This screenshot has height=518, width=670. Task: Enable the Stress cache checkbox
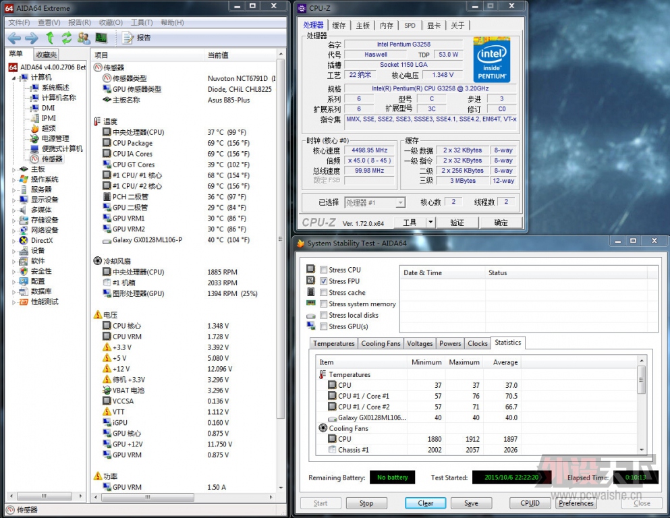point(323,293)
